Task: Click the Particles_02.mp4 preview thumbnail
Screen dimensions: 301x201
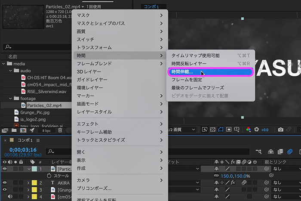Action: pyautogui.click(x=23, y=17)
